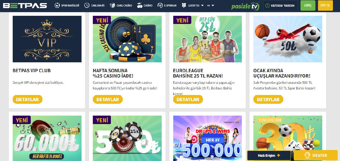Viewport: 340px width, 161px height.
Task: Expand the +4 more menu items
Action: pyautogui.click(x=210, y=5)
